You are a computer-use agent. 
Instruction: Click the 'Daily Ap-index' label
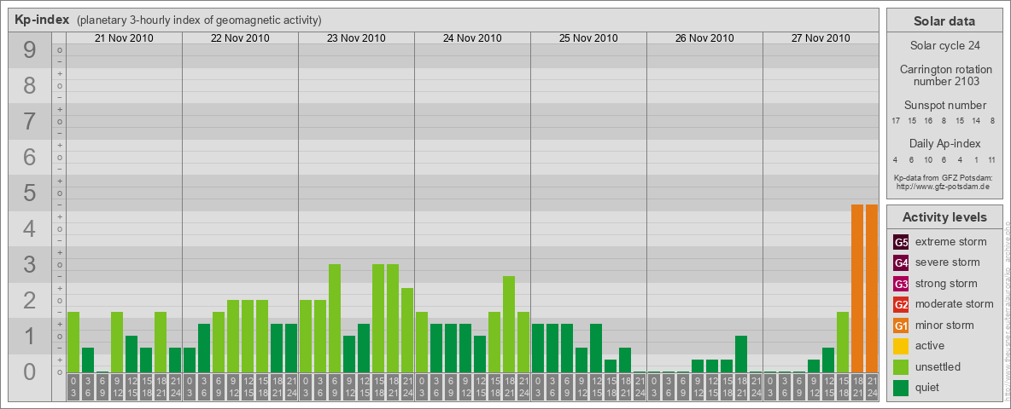tap(945, 143)
